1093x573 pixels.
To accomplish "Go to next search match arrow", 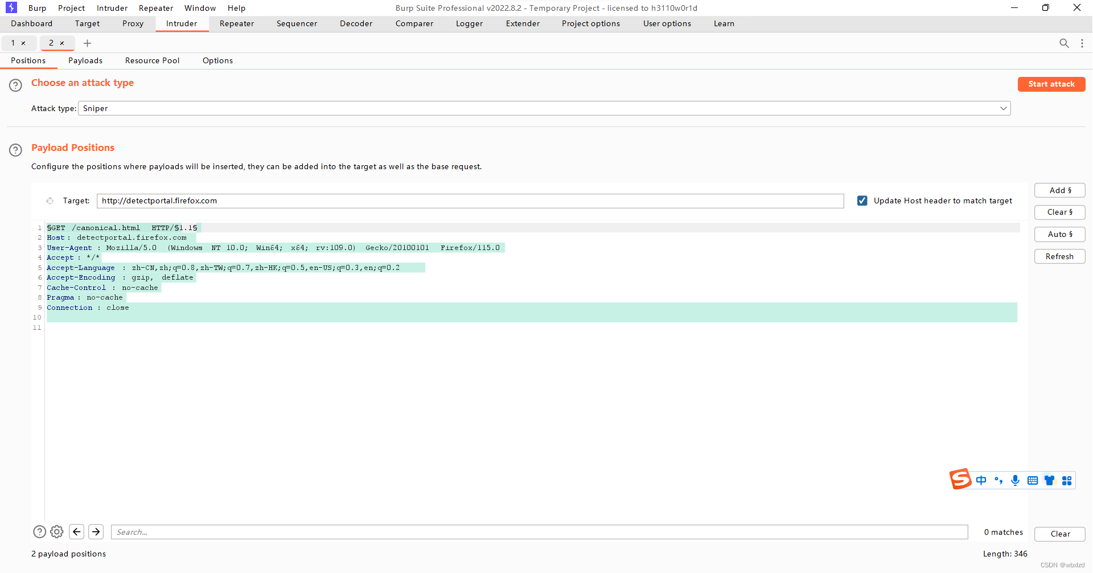I will pos(96,531).
